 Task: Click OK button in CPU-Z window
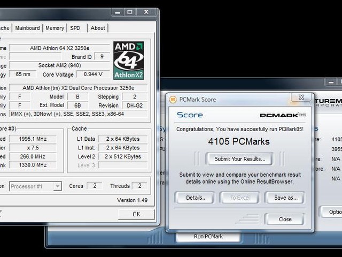pyautogui.click(x=137, y=214)
